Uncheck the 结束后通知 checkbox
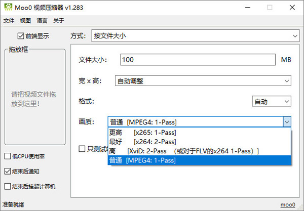This screenshot has height=211, width=304. coord(8,172)
